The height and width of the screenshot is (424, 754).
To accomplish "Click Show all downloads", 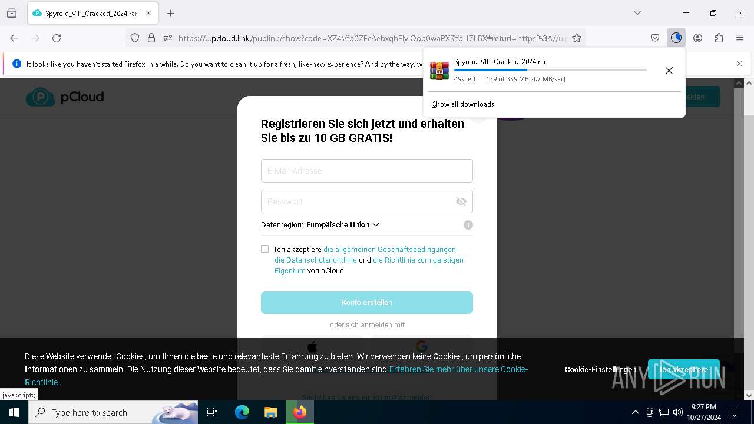I will (463, 104).
